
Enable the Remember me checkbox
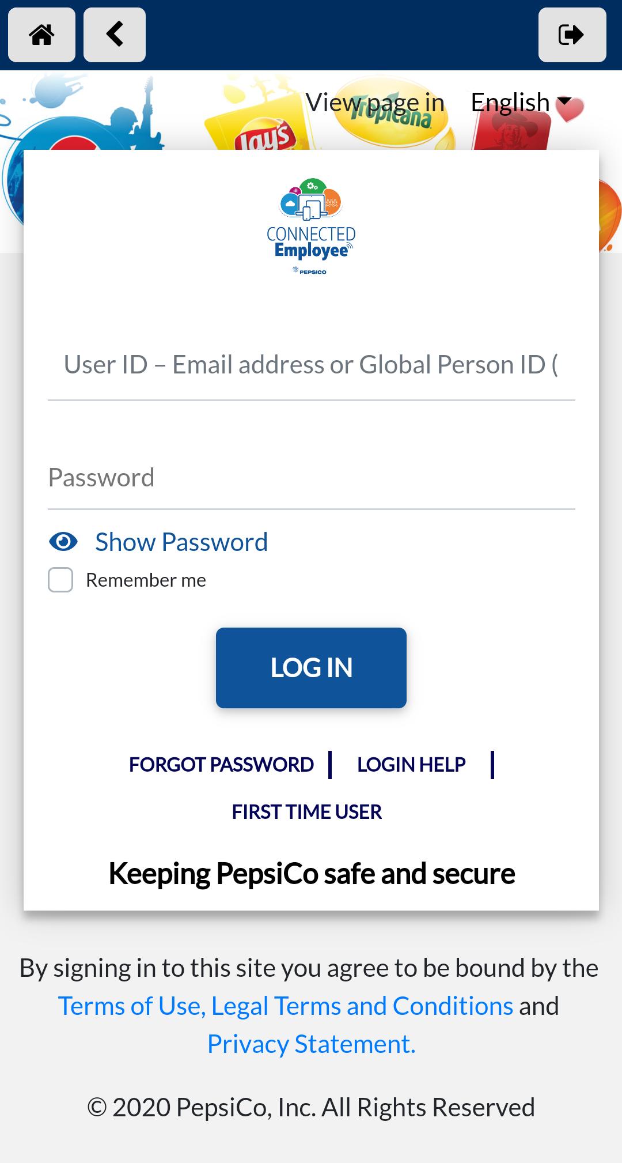[60, 580]
